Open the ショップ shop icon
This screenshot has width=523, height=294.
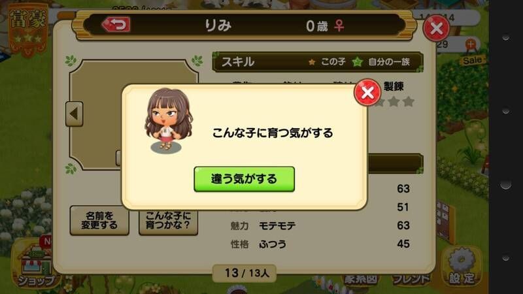coord(35,265)
